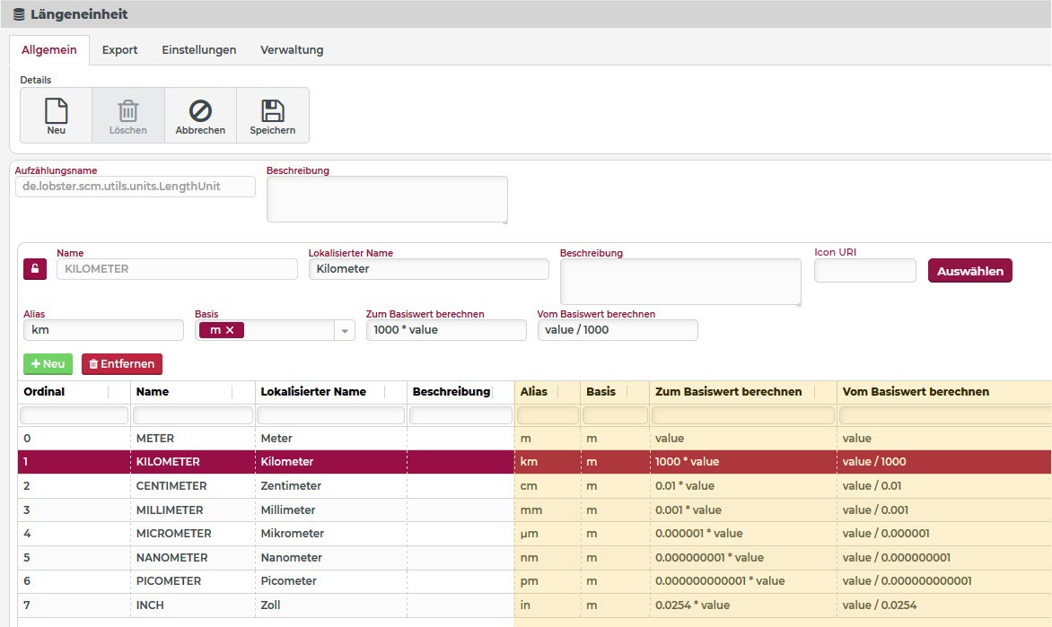Click Vom Basiswert berechnen column header

pos(916,392)
